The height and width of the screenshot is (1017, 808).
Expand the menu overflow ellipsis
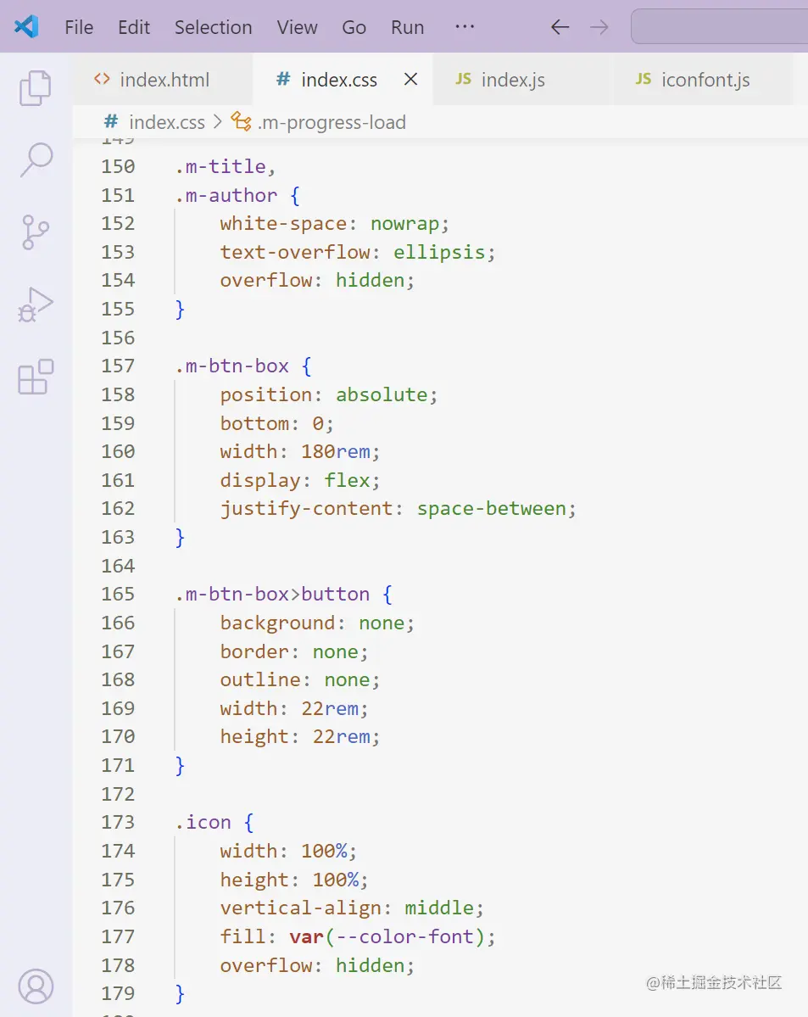(465, 26)
